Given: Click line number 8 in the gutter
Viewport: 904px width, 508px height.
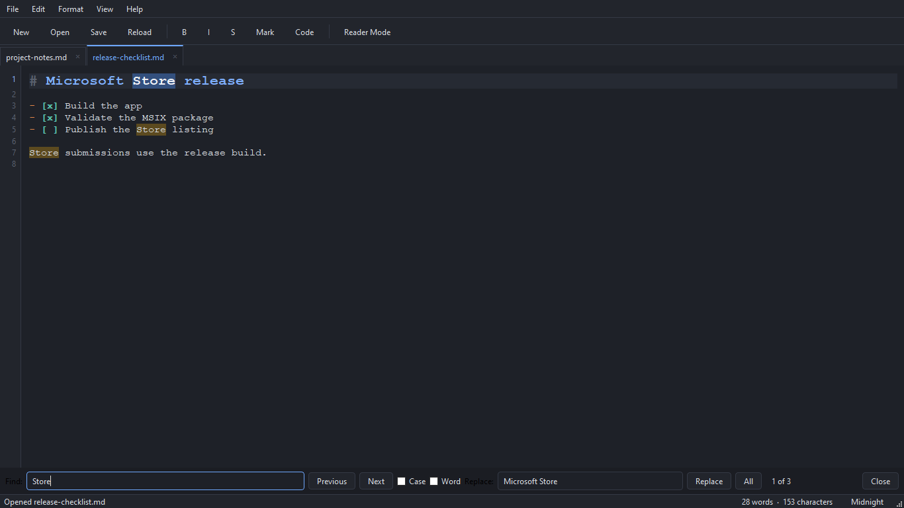Looking at the screenshot, I should coord(13,165).
